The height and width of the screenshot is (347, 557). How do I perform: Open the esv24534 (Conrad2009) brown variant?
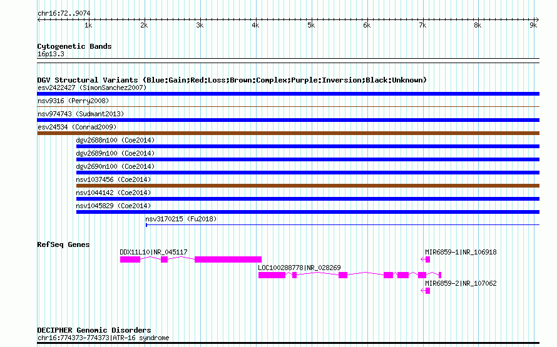pos(288,133)
